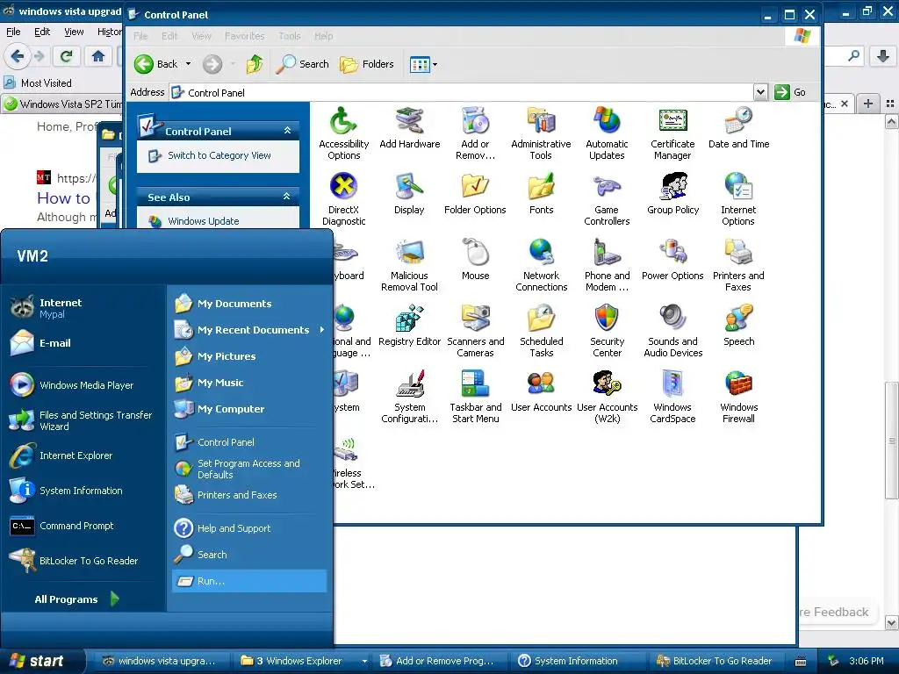Open Scheduled Tasks

point(541,331)
